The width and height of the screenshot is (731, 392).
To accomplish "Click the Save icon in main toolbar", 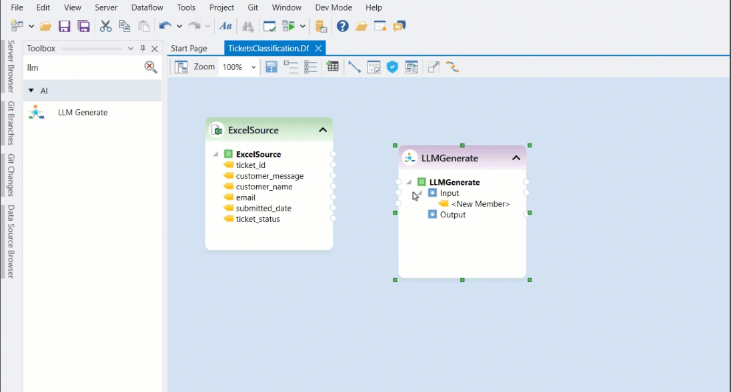I will [x=65, y=26].
